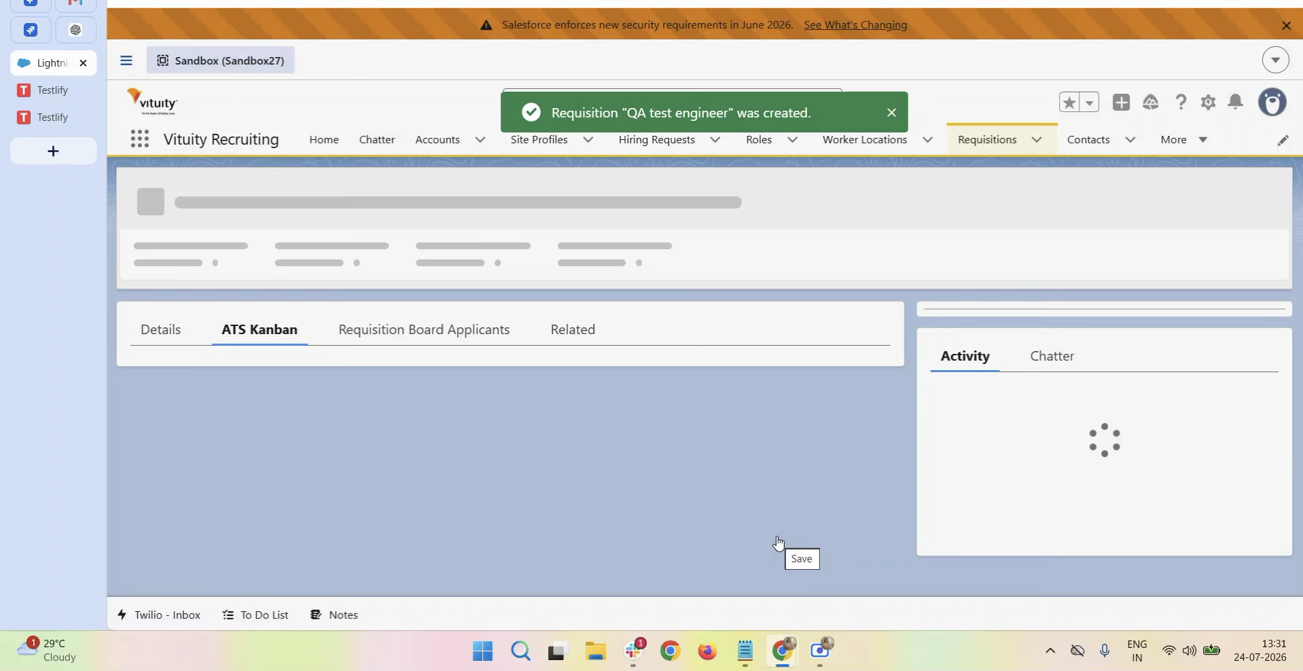Expand the Contacts dropdown chevron
1303x671 pixels.
coord(1130,140)
